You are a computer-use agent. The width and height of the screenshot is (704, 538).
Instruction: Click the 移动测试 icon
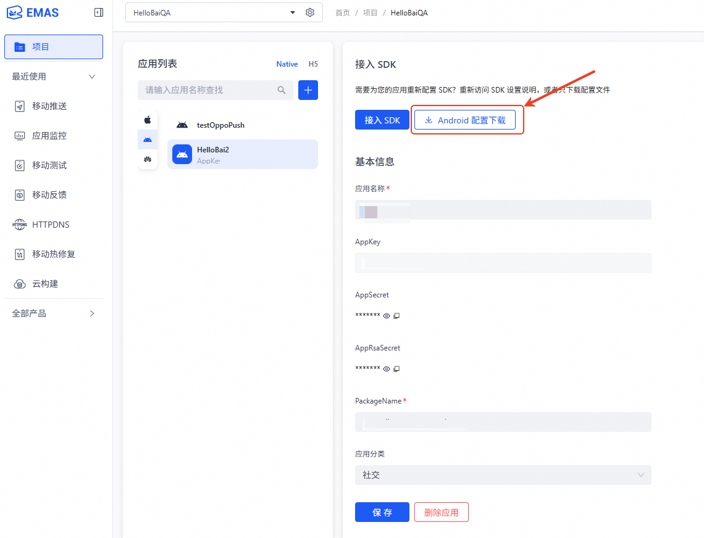pyautogui.click(x=20, y=165)
